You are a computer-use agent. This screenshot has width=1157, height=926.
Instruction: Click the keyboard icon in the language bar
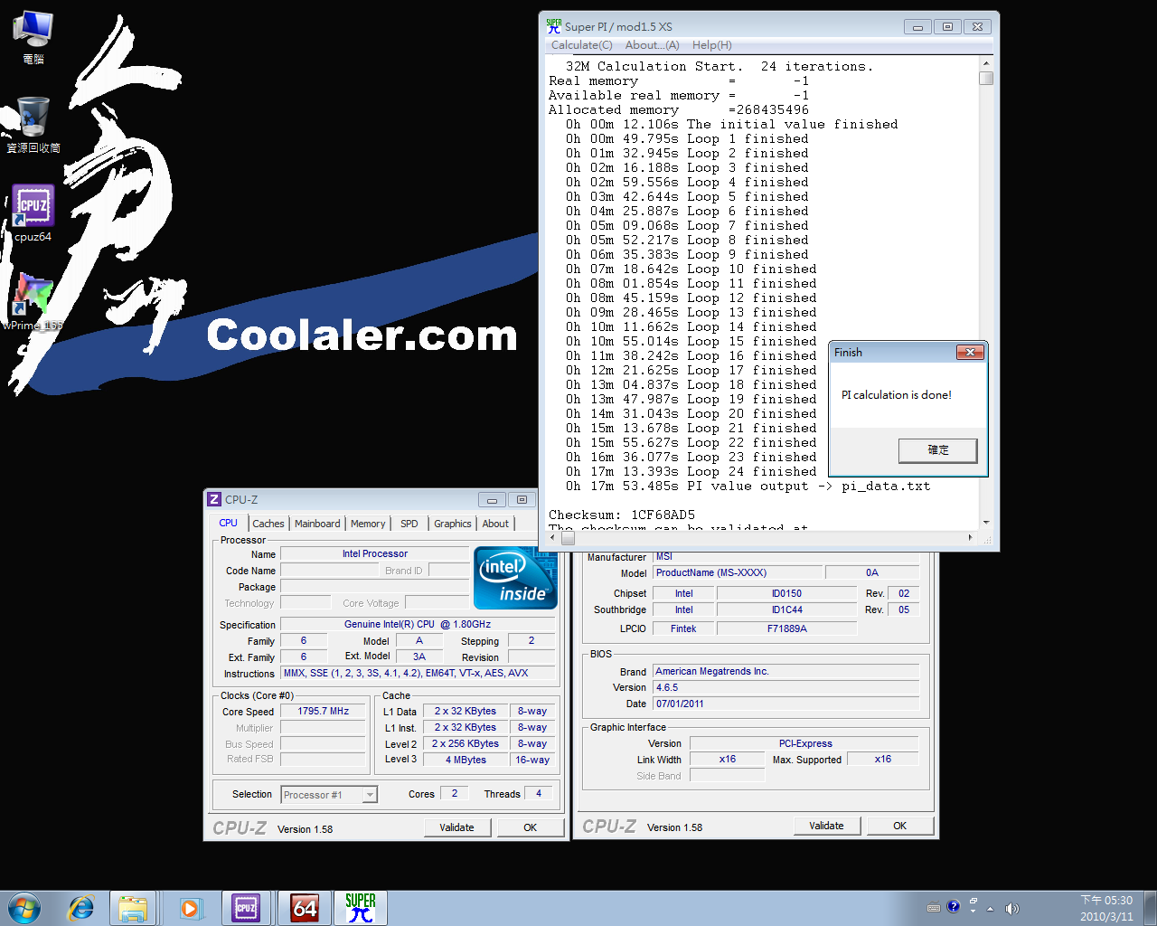[x=934, y=908]
